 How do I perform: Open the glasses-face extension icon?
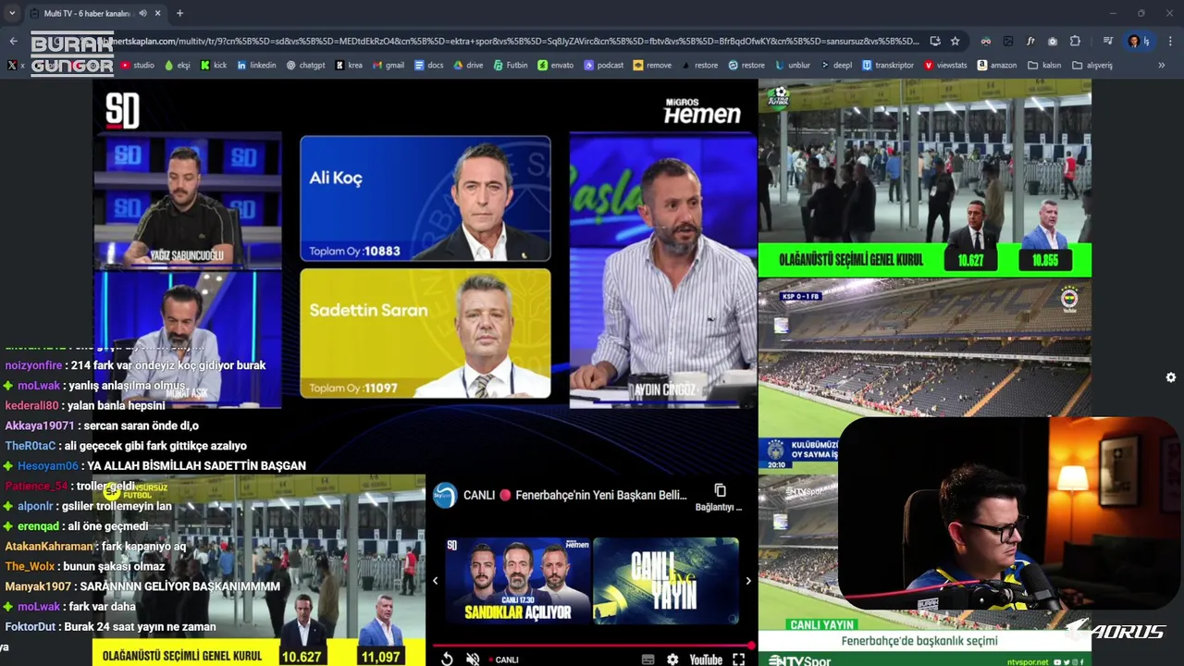985,41
